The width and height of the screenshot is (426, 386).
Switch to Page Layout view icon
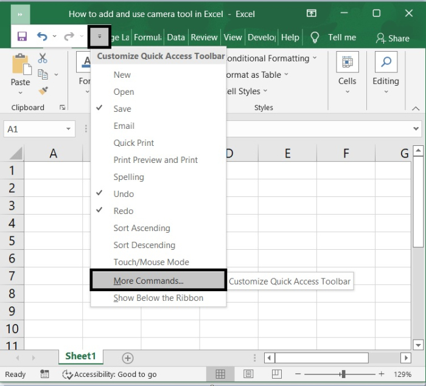click(x=248, y=374)
